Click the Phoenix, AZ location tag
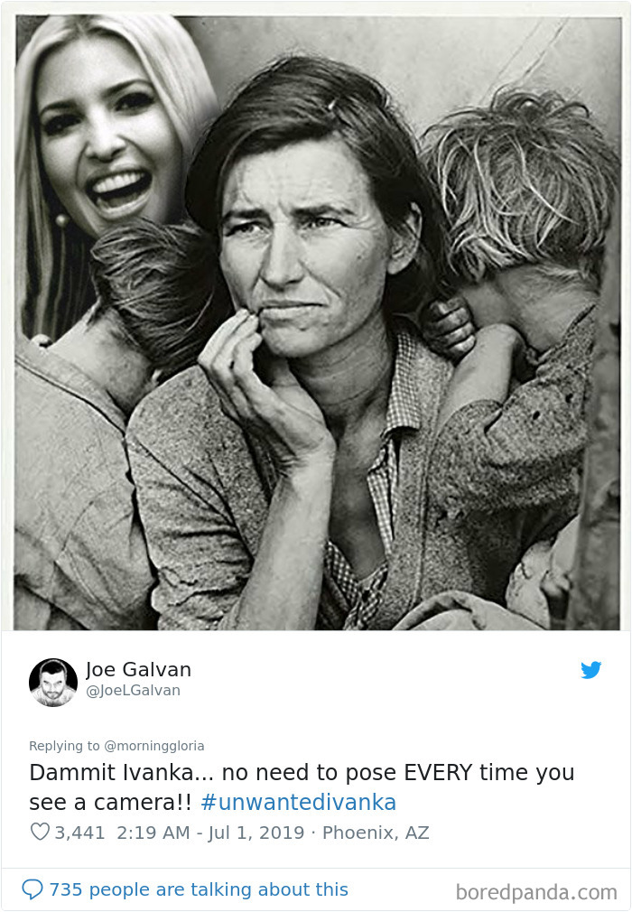The width and height of the screenshot is (632, 912). click(x=376, y=833)
